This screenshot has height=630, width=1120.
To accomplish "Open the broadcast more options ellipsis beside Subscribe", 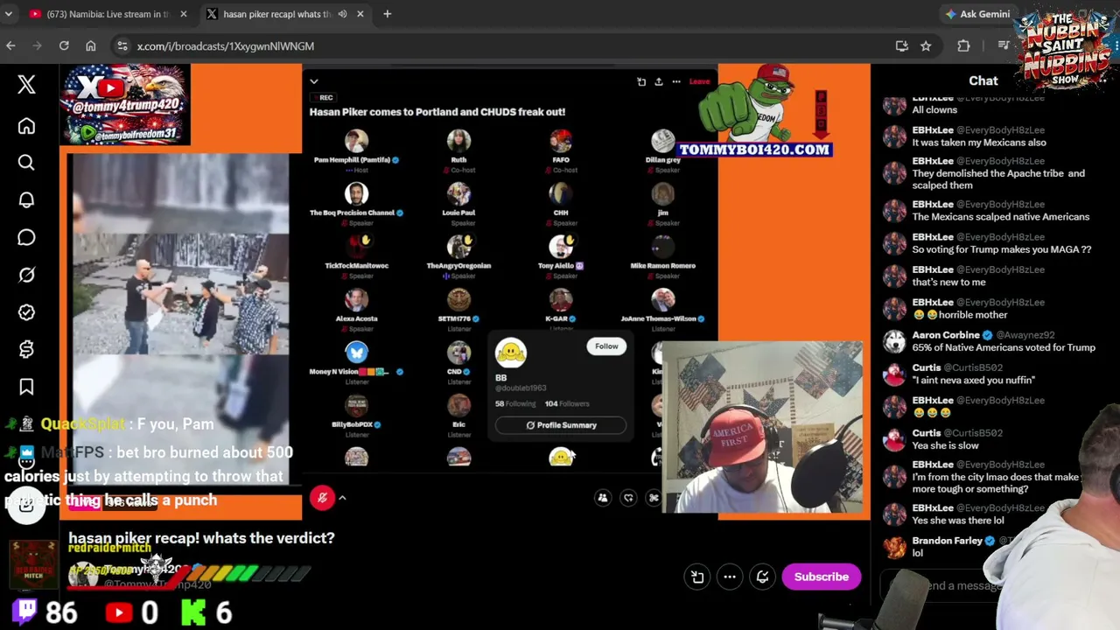I will (730, 577).
